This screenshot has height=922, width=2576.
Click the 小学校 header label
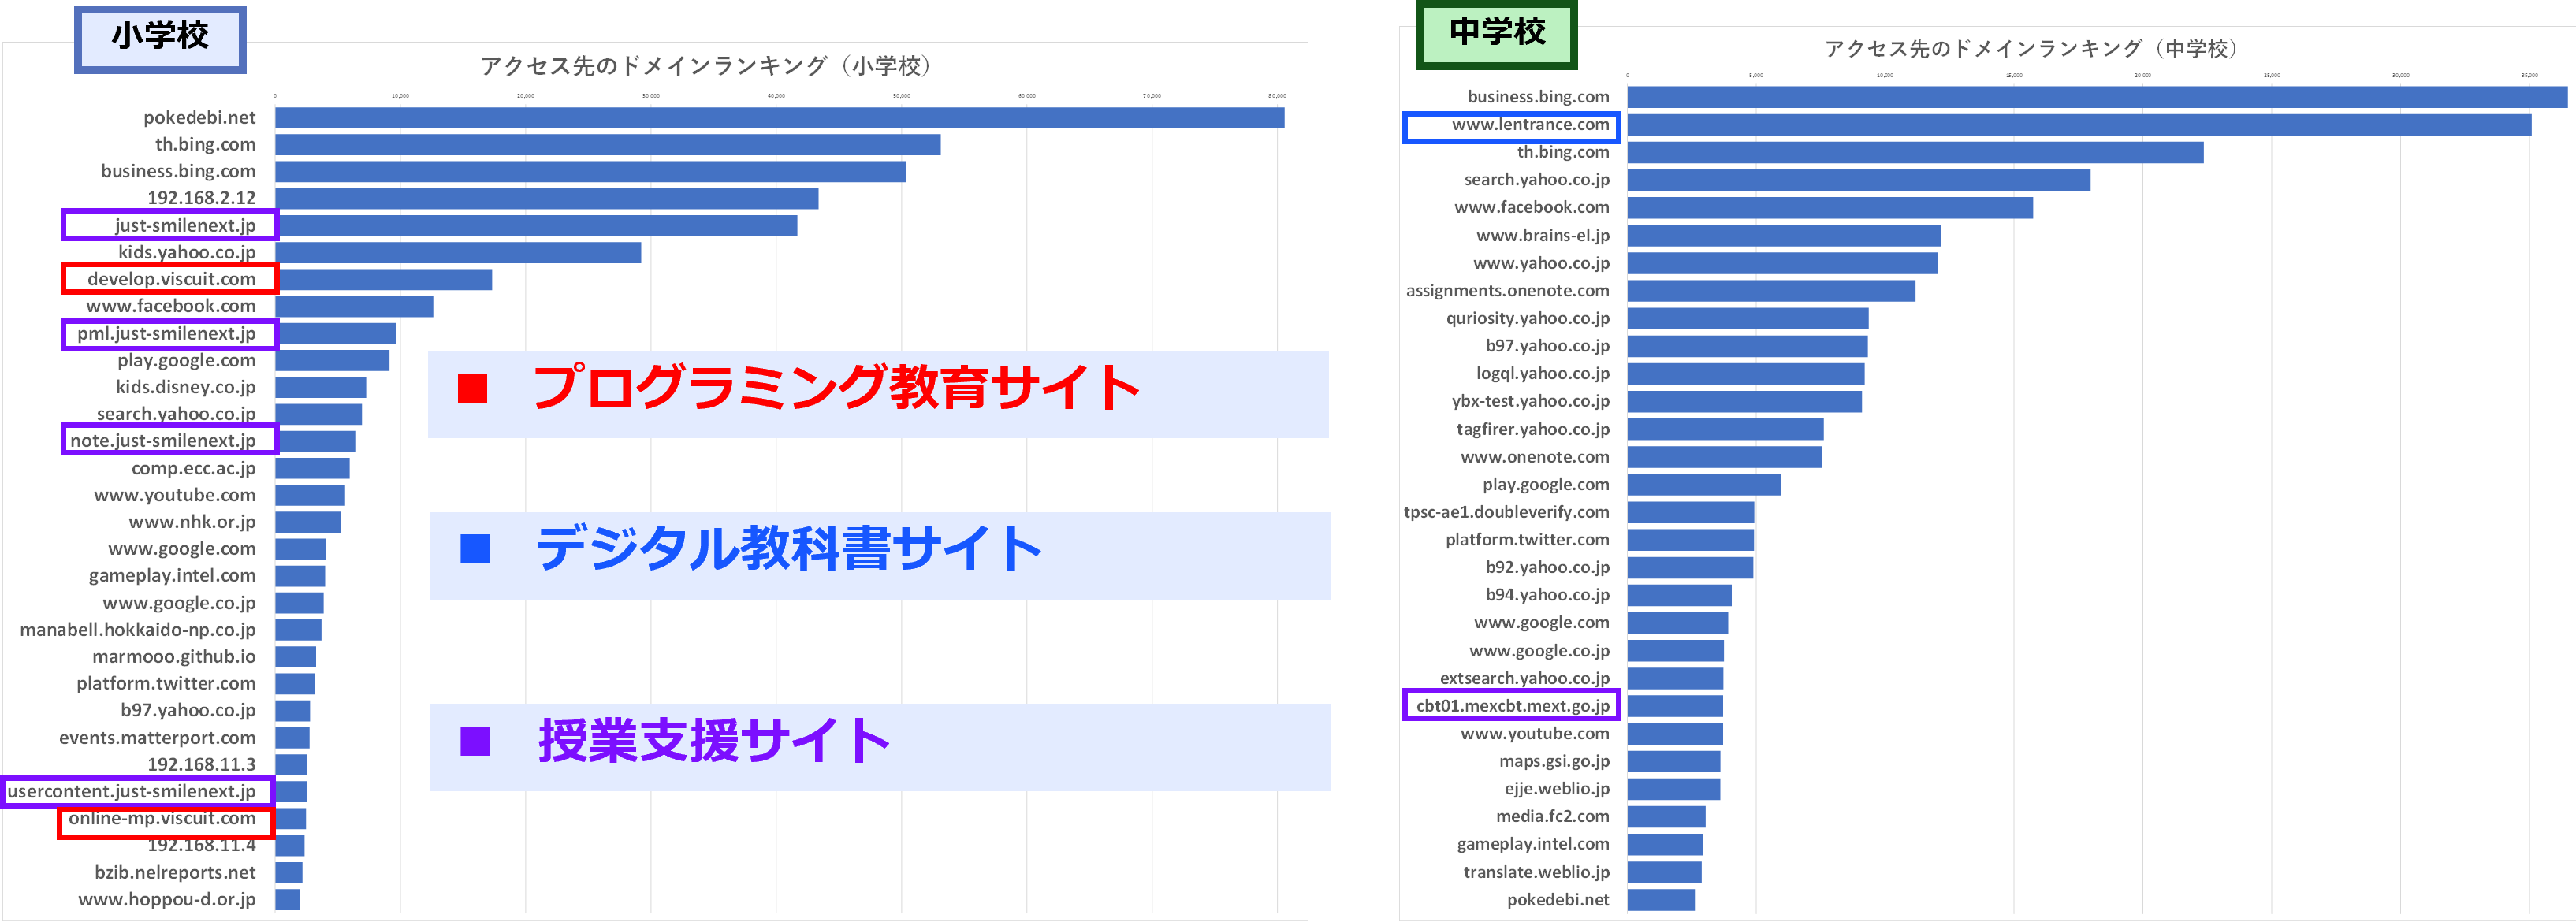click(x=160, y=39)
